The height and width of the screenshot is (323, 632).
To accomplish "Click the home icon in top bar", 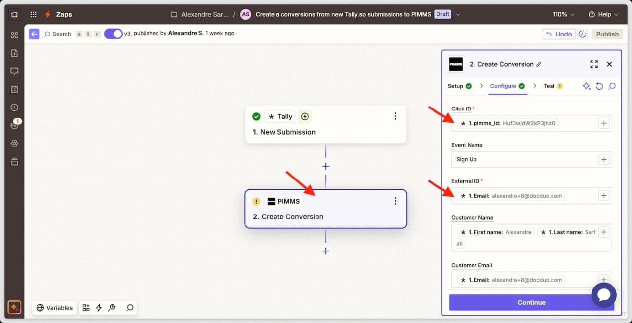I will (14, 14).
